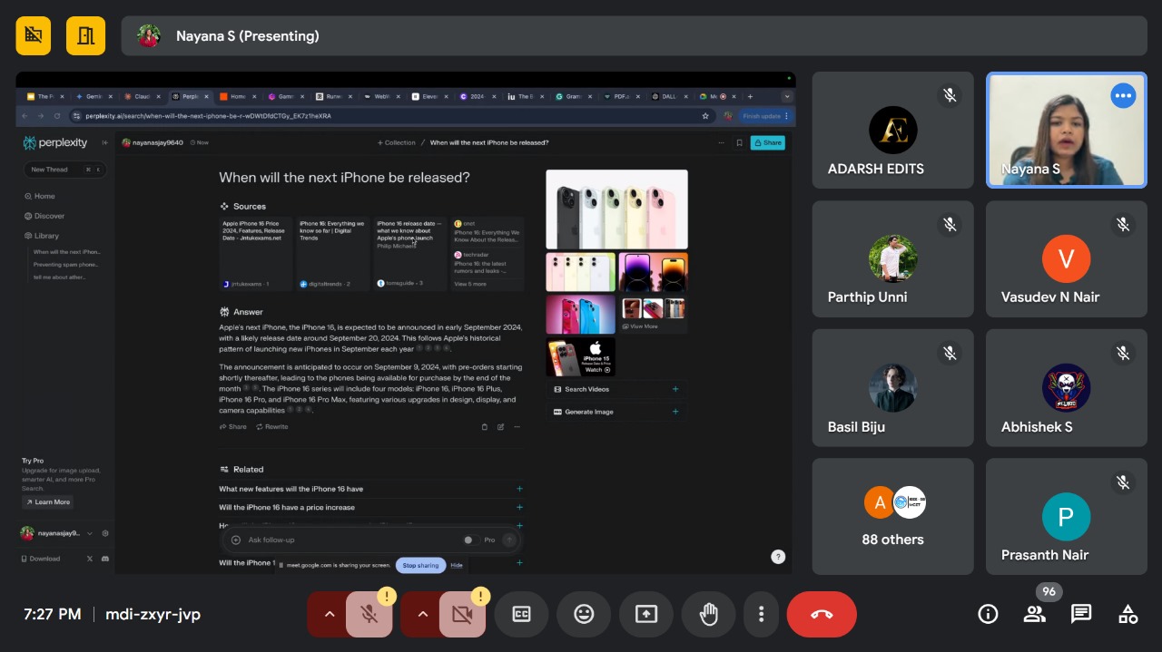
Task: Click the help question mark icon
Action: [x=778, y=557]
